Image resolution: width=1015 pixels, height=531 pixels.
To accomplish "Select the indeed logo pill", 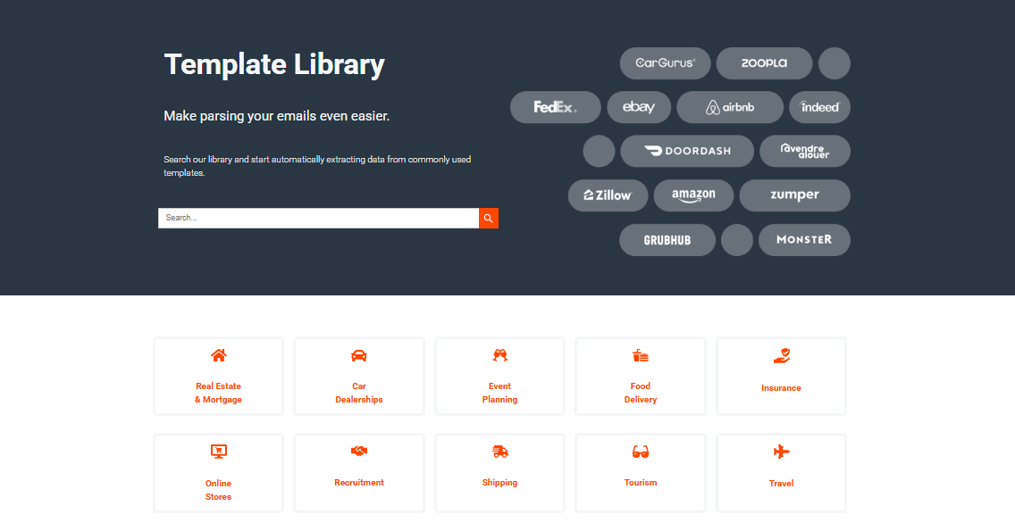I will click(819, 107).
